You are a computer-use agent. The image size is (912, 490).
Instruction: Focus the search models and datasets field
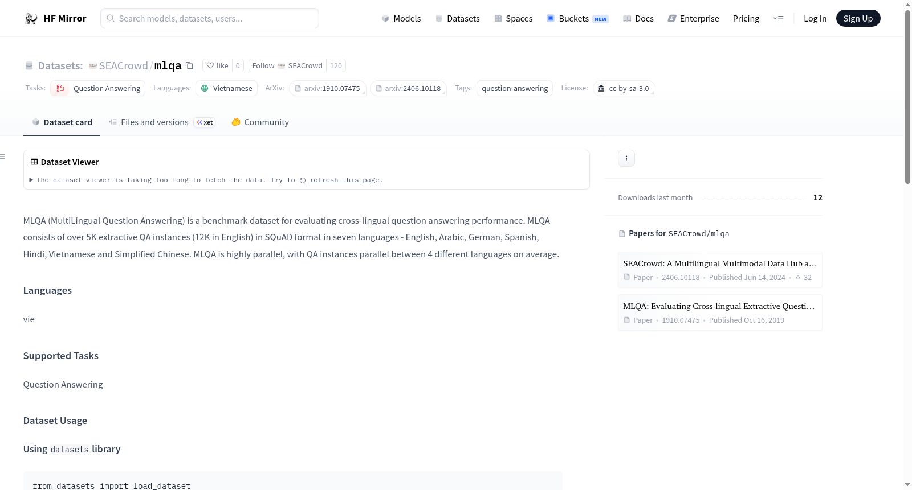210,18
